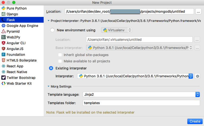Click the virtualenv Location text field
Image resolution: width=204 pixels, height=126 pixels.
[x=139, y=40]
